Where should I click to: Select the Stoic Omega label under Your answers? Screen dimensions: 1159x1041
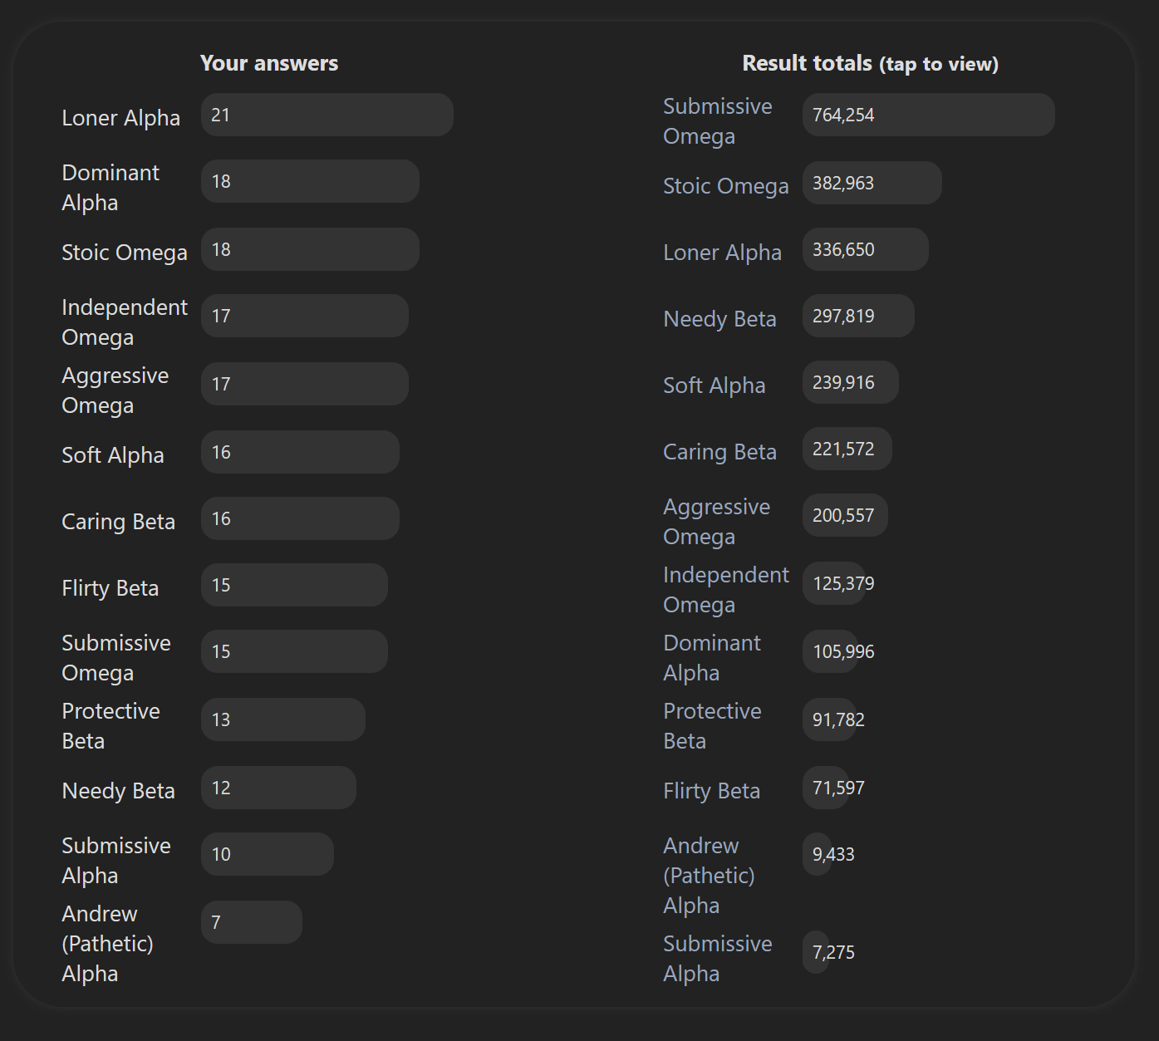(x=125, y=253)
